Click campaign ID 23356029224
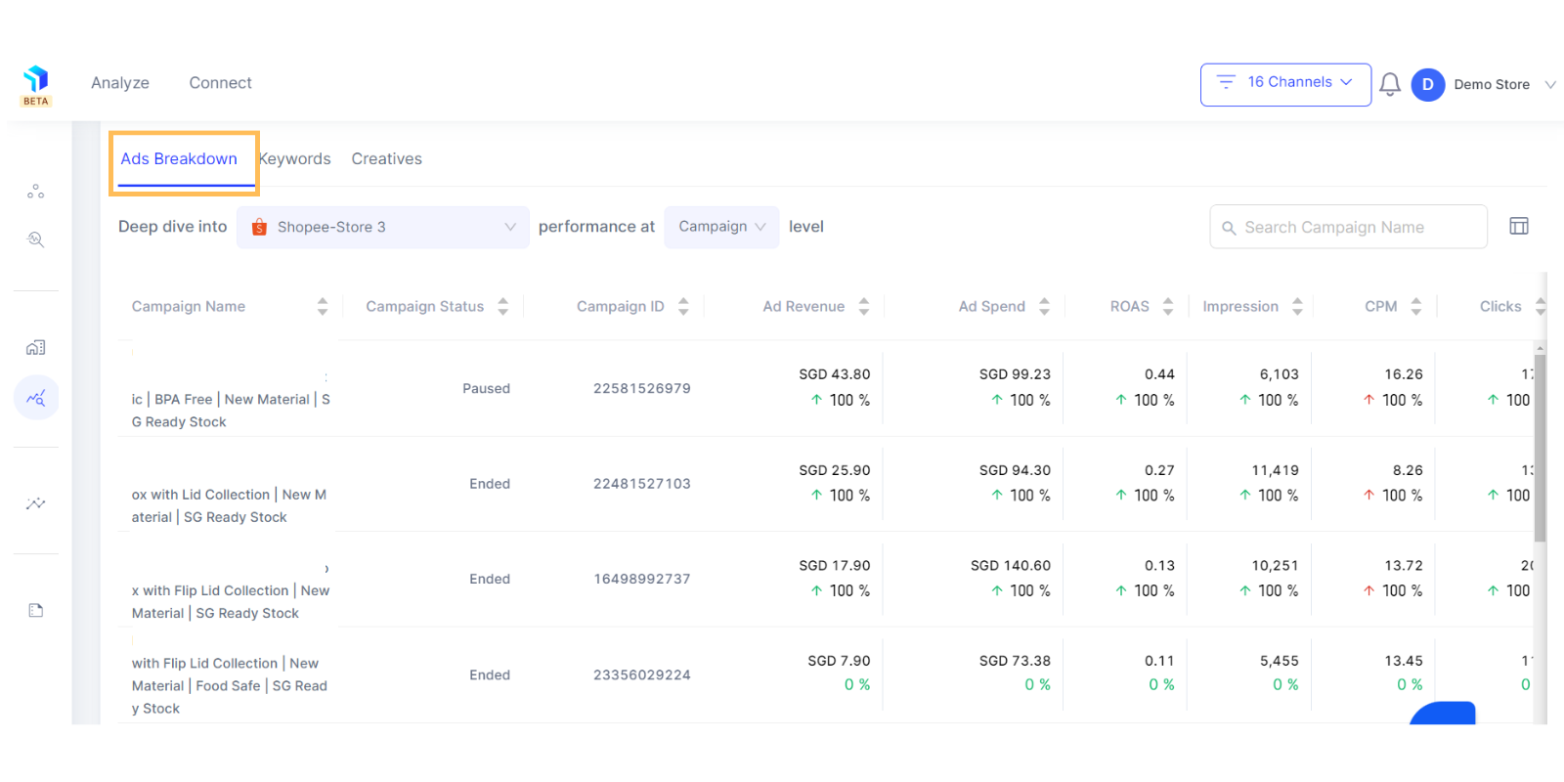This screenshot has height=782, width=1564. (x=642, y=674)
